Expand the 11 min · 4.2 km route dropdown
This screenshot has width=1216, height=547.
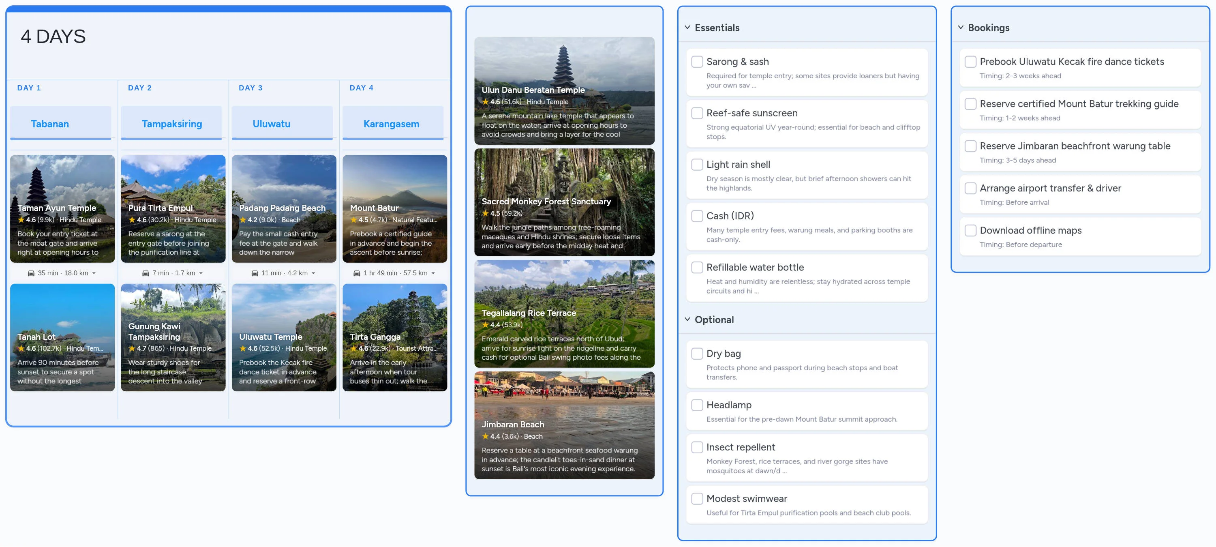click(313, 273)
